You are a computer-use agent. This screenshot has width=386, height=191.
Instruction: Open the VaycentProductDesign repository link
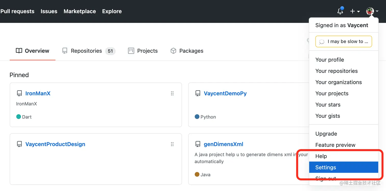[x=55, y=144]
